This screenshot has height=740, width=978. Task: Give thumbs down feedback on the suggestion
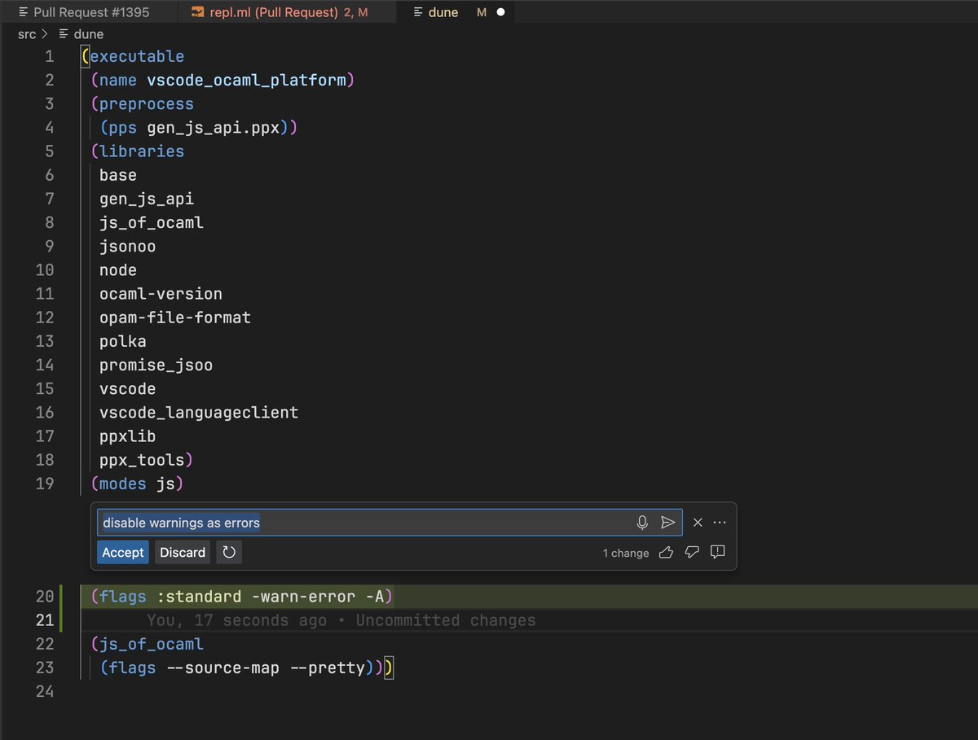691,552
